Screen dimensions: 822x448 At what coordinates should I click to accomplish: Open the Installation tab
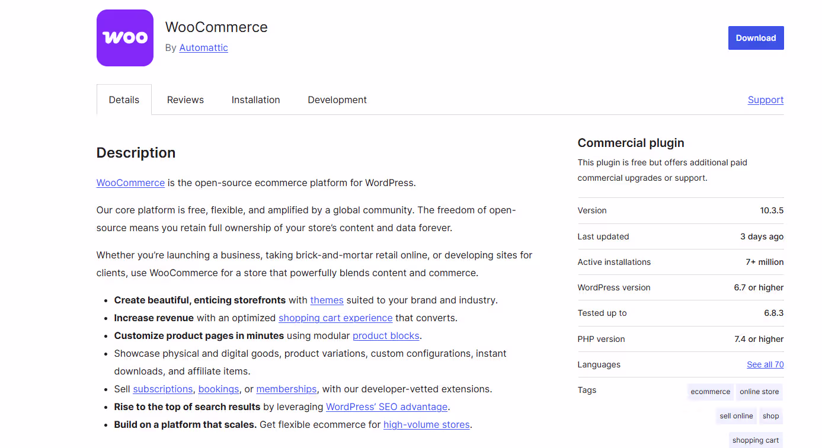pos(255,100)
